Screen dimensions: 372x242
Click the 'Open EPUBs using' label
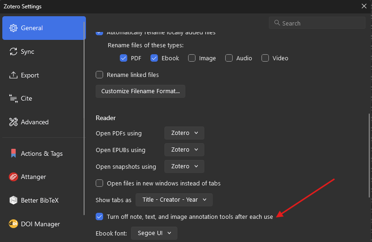click(121, 150)
